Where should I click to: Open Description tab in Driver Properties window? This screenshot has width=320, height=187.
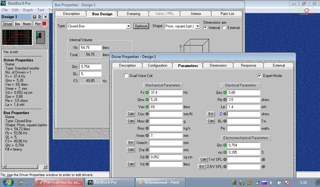point(127,65)
